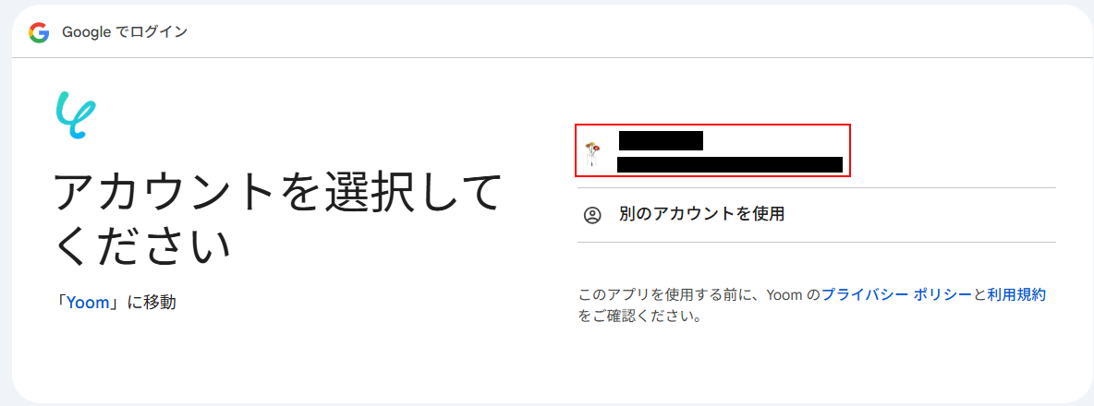Click the くださ い second line of the heading

(142, 245)
